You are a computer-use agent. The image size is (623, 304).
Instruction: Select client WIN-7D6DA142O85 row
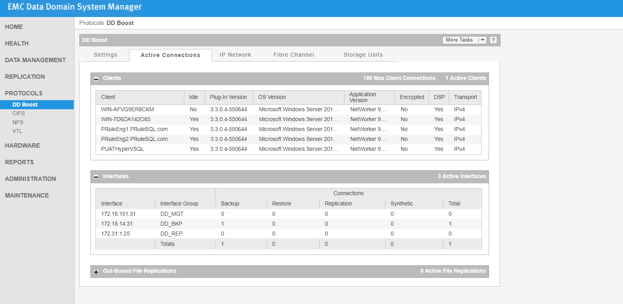289,120
